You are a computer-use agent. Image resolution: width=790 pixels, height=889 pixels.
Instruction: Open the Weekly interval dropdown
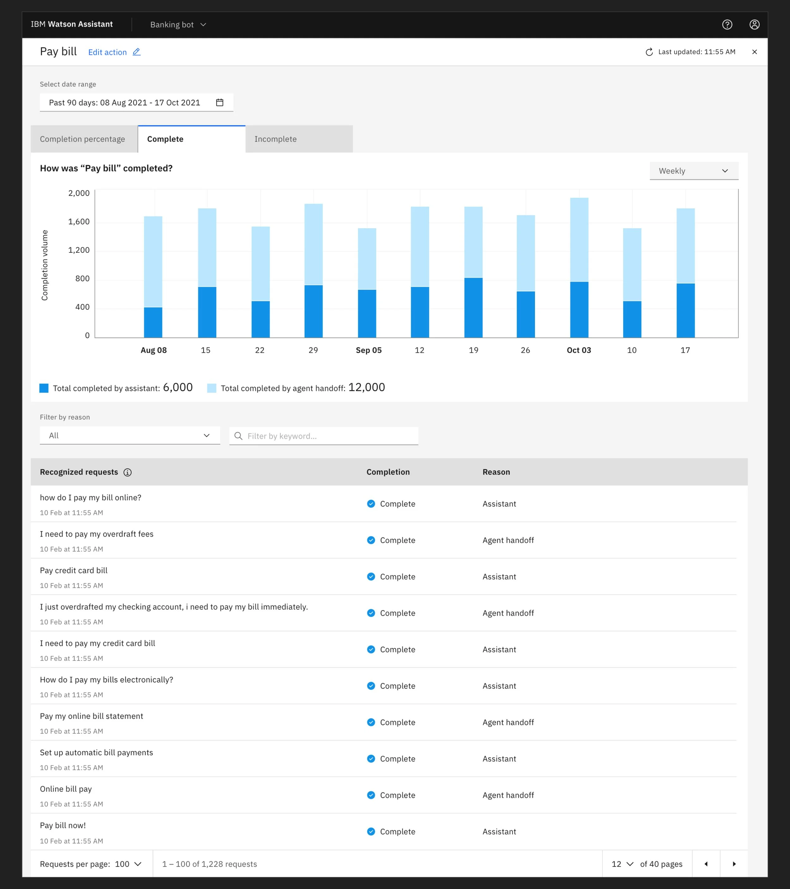[694, 171]
